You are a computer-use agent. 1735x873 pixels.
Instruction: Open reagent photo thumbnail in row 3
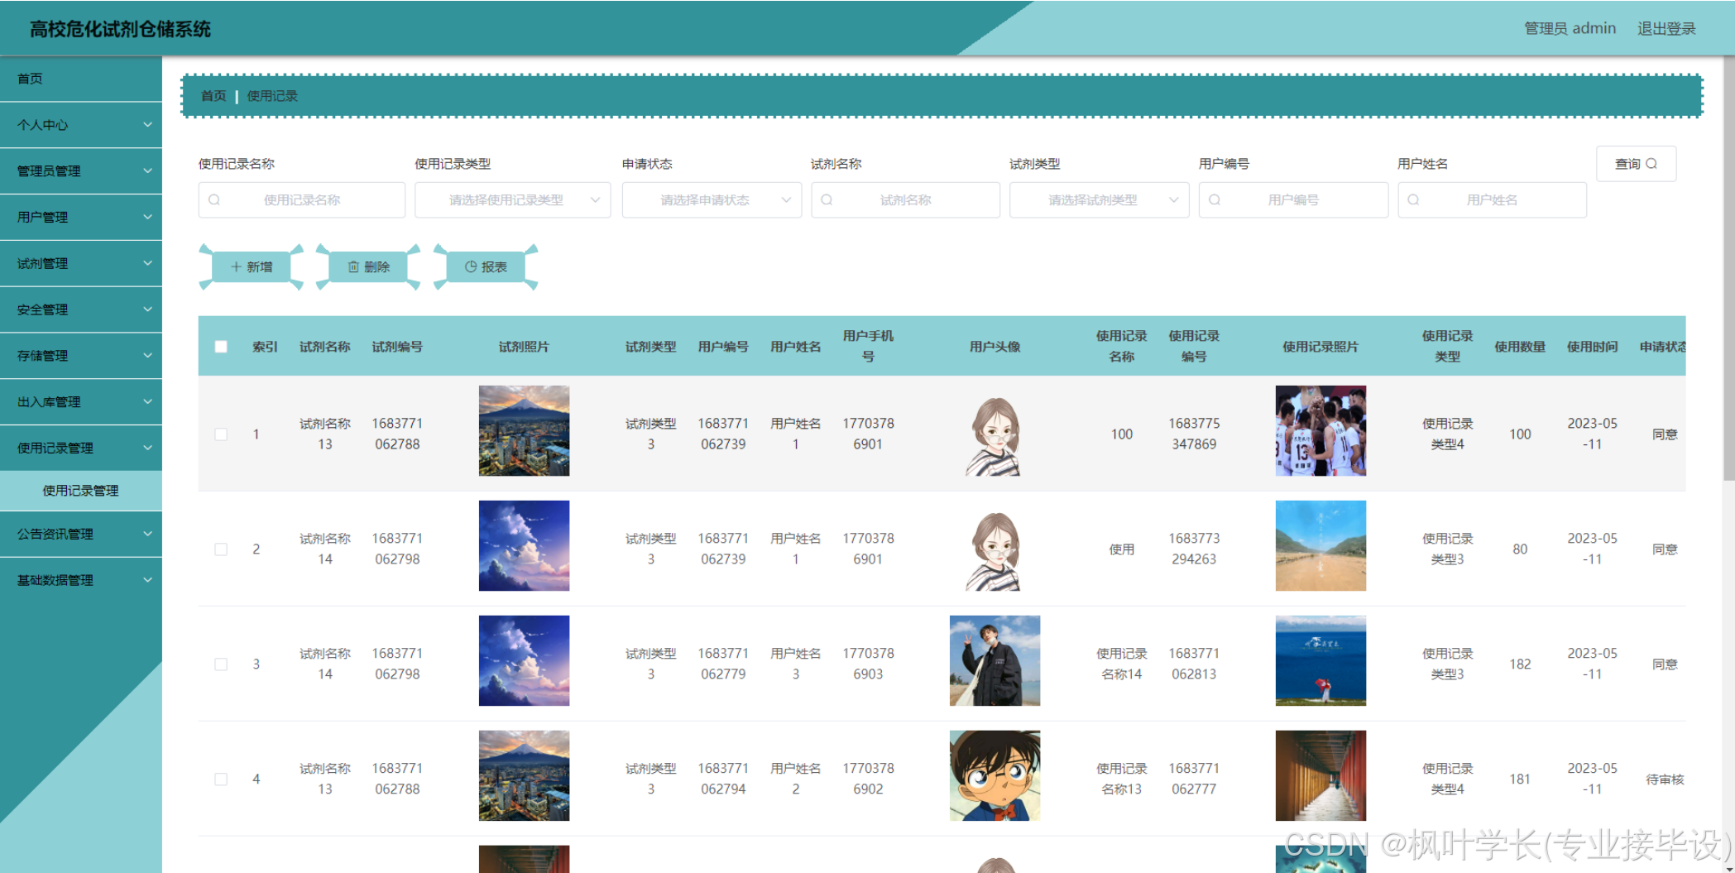pos(524,660)
